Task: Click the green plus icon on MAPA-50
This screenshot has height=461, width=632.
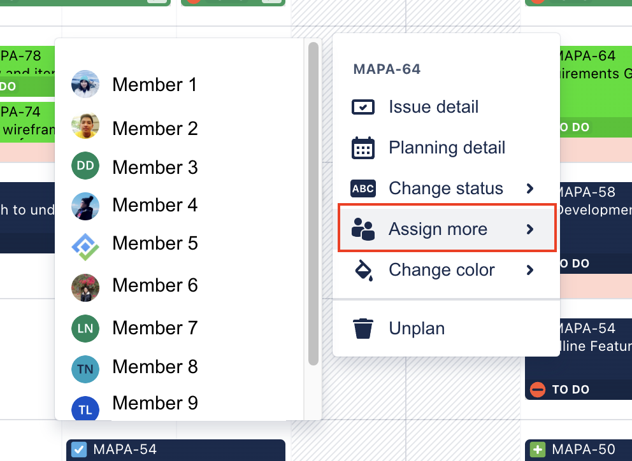Action: [537, 450]
